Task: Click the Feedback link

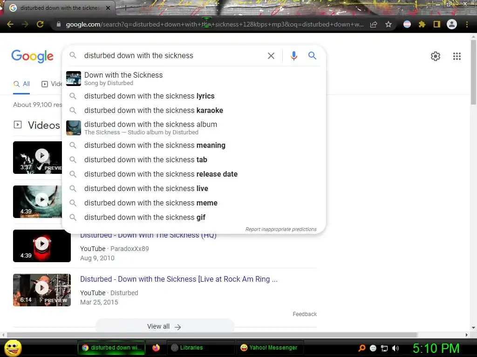Action: [305, 314]
